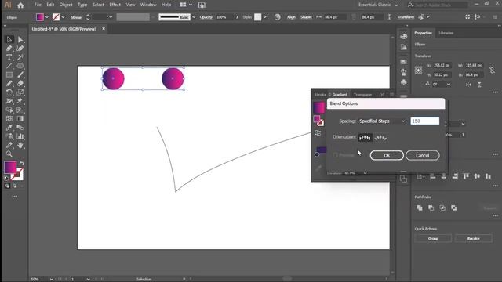
Task: Open the stroke weight dropdown
Action: (x=111, y=17)
